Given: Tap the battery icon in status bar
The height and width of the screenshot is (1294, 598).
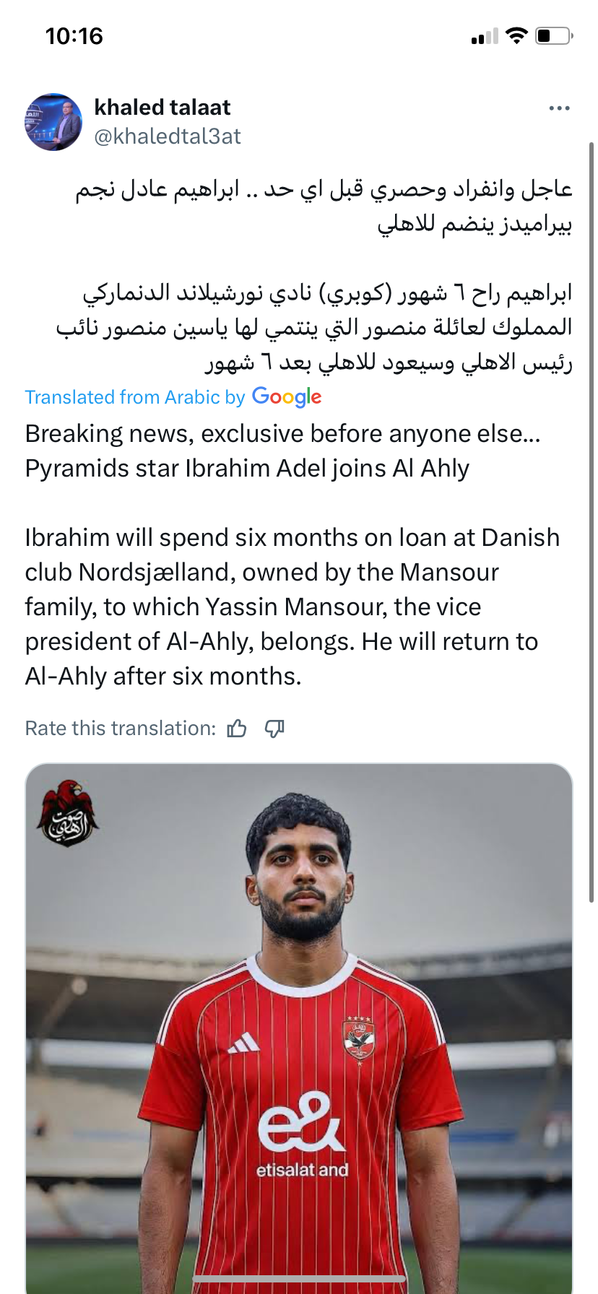Looking at the screenshot, I should pyautogui.click(x=554, y=35).
